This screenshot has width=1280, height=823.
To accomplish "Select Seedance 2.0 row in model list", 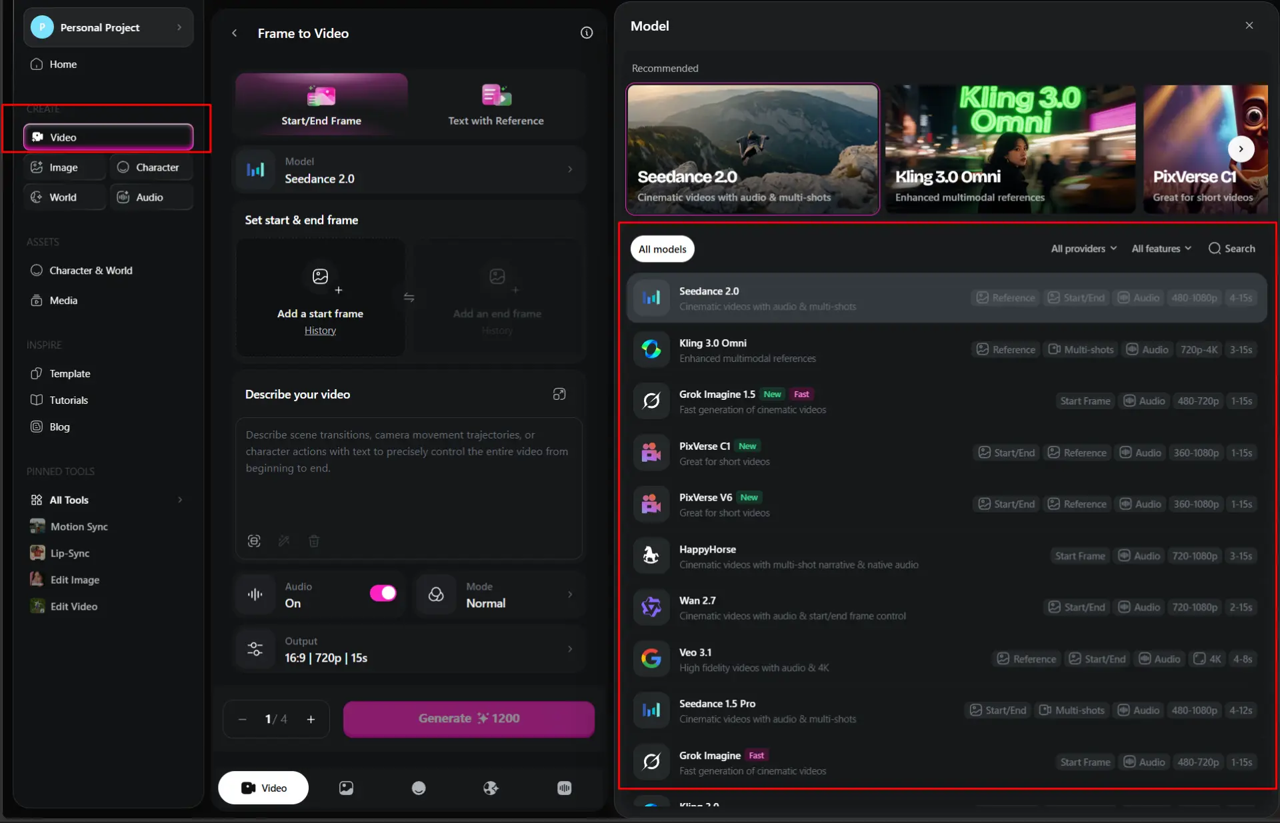I will pyautogui.click(x=947, y=298).
